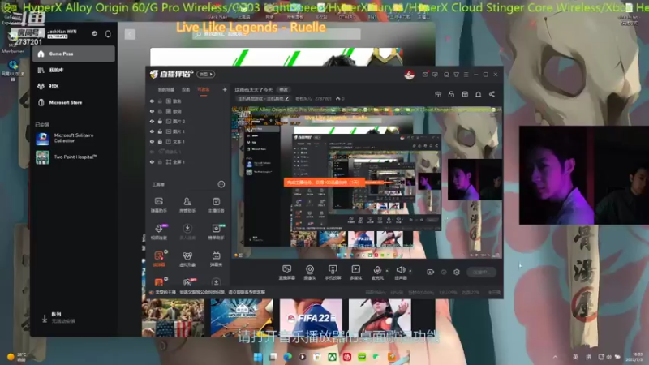Go back with the Xbox app back button
The image size is (649, 365).
tap(130, 34)
